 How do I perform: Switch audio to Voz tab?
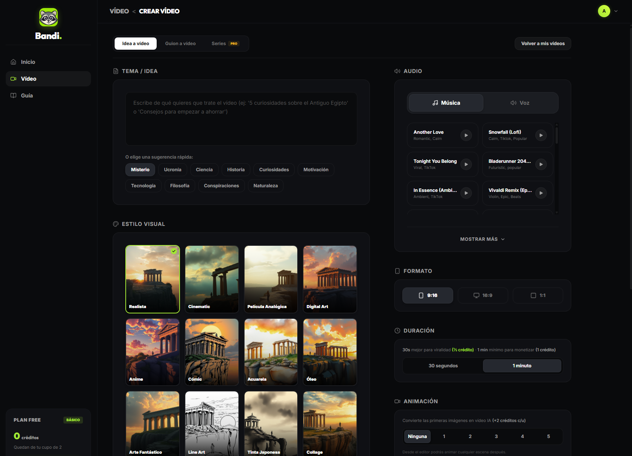520,103
